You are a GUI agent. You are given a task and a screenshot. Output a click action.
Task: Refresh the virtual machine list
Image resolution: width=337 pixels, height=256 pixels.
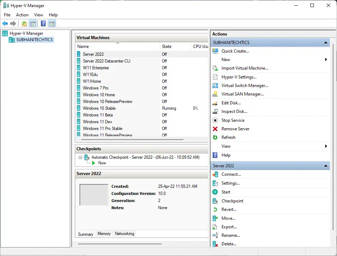click(230, 137)
